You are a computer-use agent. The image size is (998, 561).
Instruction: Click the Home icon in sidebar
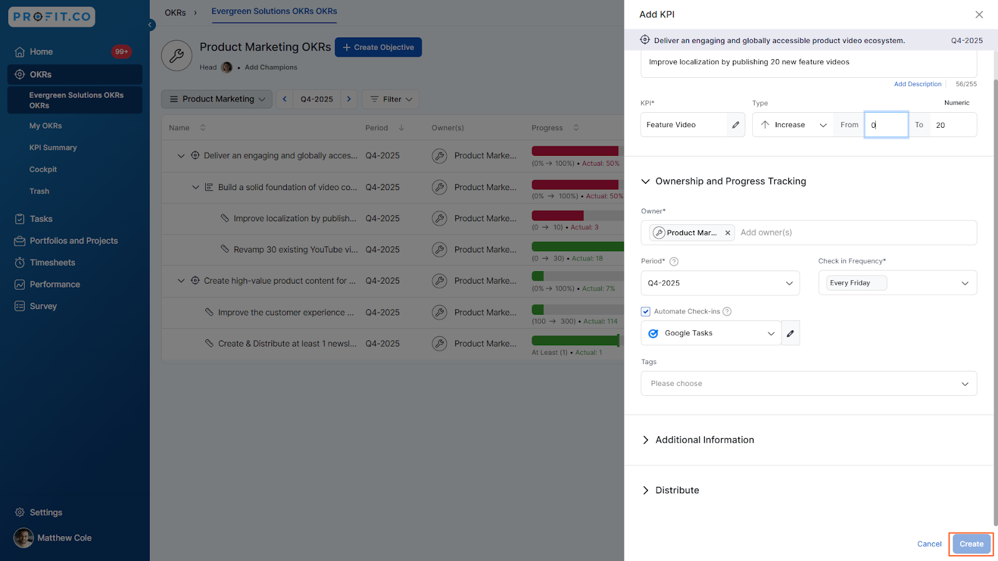20,52
